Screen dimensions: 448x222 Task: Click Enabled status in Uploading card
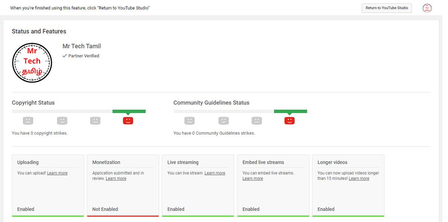coord(26,209)
